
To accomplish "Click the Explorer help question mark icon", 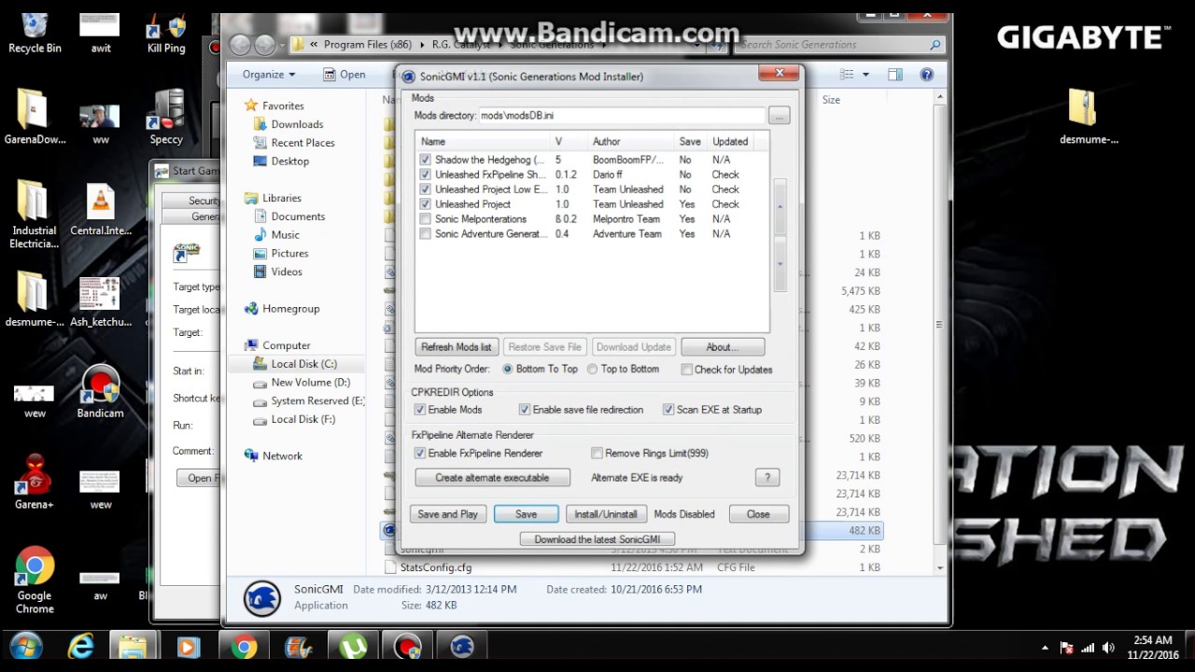I will 926,75.
